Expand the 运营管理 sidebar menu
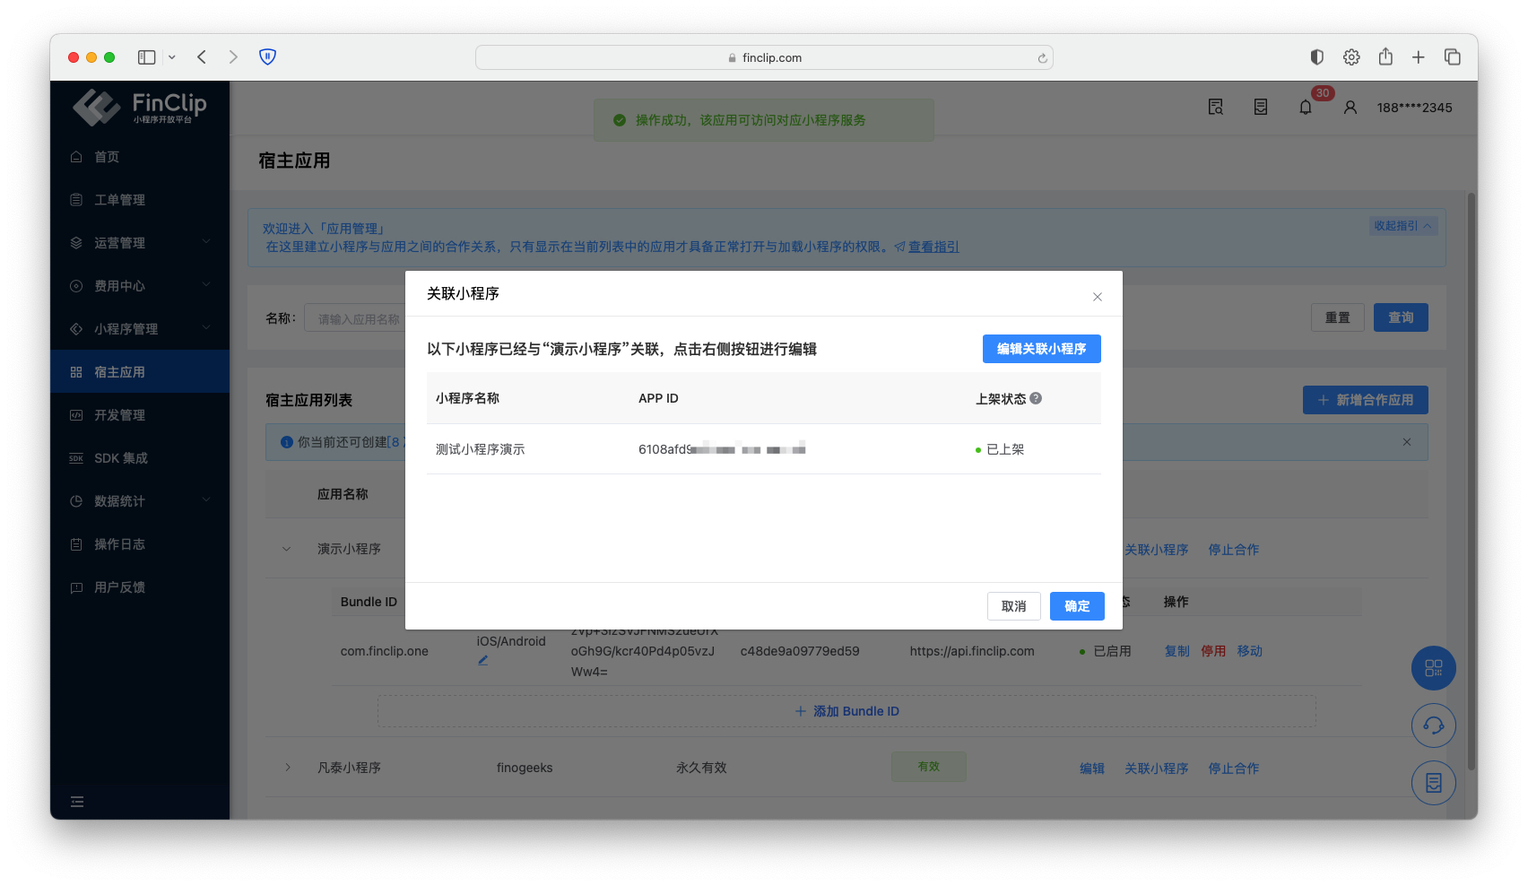1528x886 pixels. [x=139, y=243]
